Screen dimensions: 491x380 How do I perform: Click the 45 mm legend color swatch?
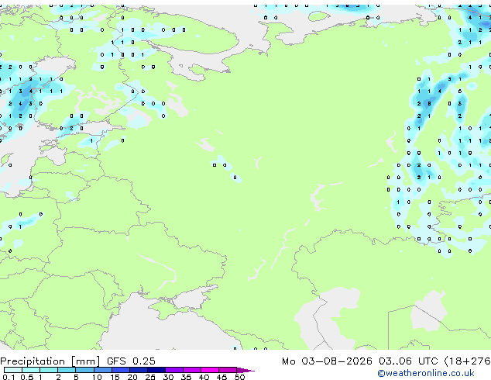pyautogui.click(x=228, y=370)
